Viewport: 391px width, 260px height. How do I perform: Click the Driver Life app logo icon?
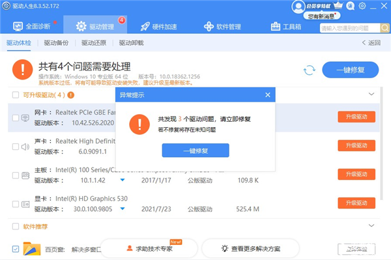point(7,6)
